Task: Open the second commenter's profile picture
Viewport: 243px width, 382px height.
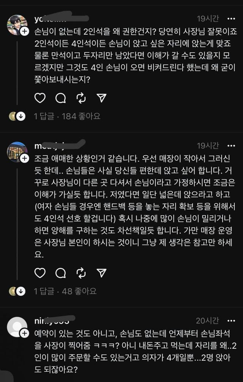Action: click(x=17, y=152)
